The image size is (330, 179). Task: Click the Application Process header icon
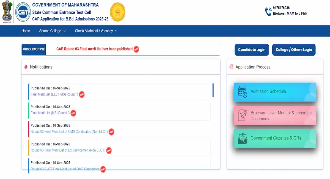[x=231, y=67]
